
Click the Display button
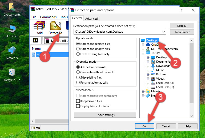(182, 26)
